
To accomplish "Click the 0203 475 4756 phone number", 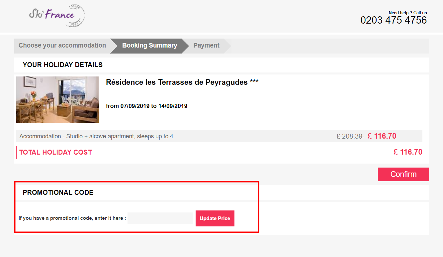I will click(x=394, y=20).
